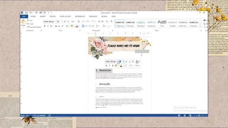Toggle Italic in the ribbon Font group
Viewport: 228px width, 128px height.
[48, 26]
